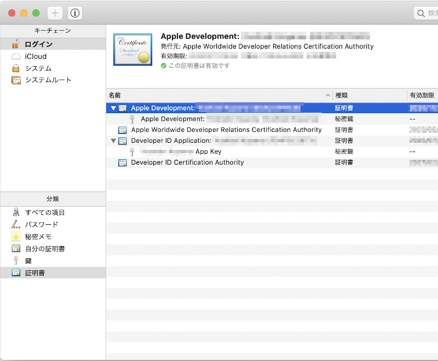Image resolution: width=438 pixels, height=361 pixels.
Task: Open the ログイン keychain
Action: (38, 44)
